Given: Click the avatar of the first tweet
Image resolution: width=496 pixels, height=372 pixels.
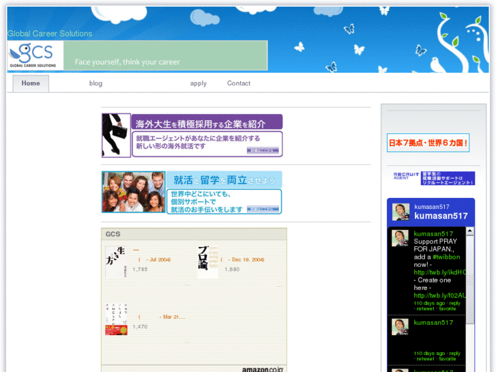Looking at the screenshot, I should pyautogui.click(x=400, y=238).
